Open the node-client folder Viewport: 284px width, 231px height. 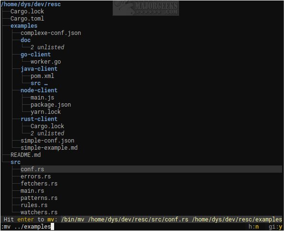point(39,90)
